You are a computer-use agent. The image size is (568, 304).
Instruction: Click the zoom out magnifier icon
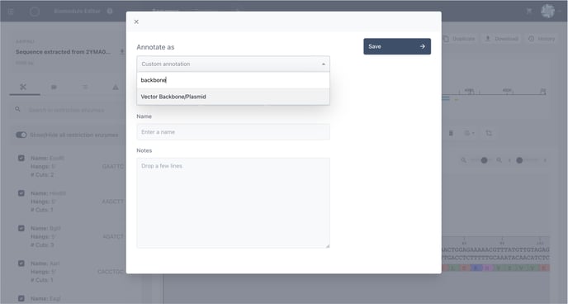coord(463,160)
